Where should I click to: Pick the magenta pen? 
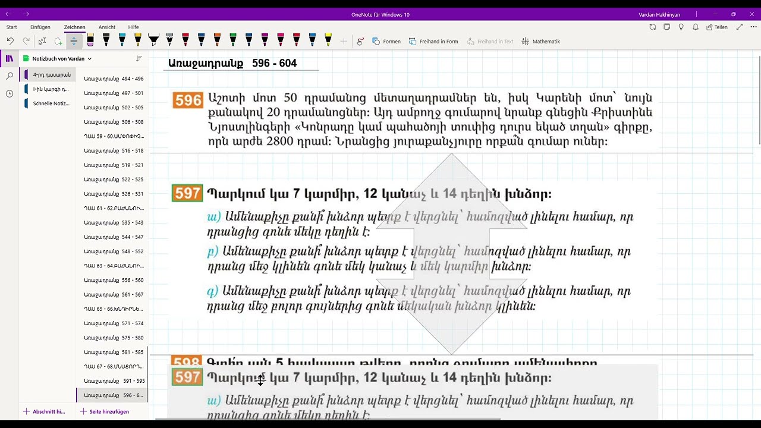[265, 40]
